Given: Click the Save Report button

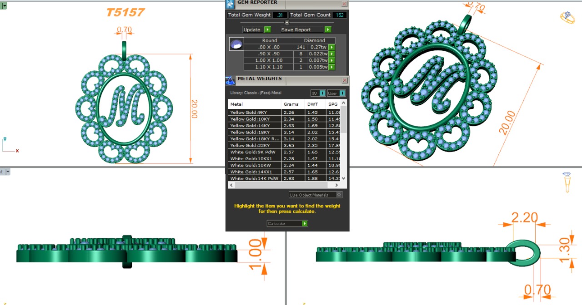Looking at the screenshot, I should 306,30.
